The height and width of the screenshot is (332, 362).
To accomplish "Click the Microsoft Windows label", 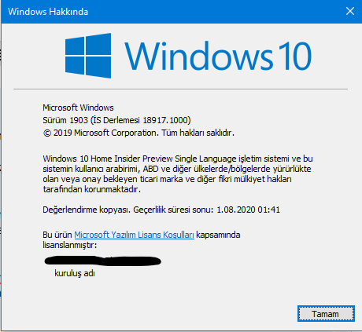I will [78, 108].
